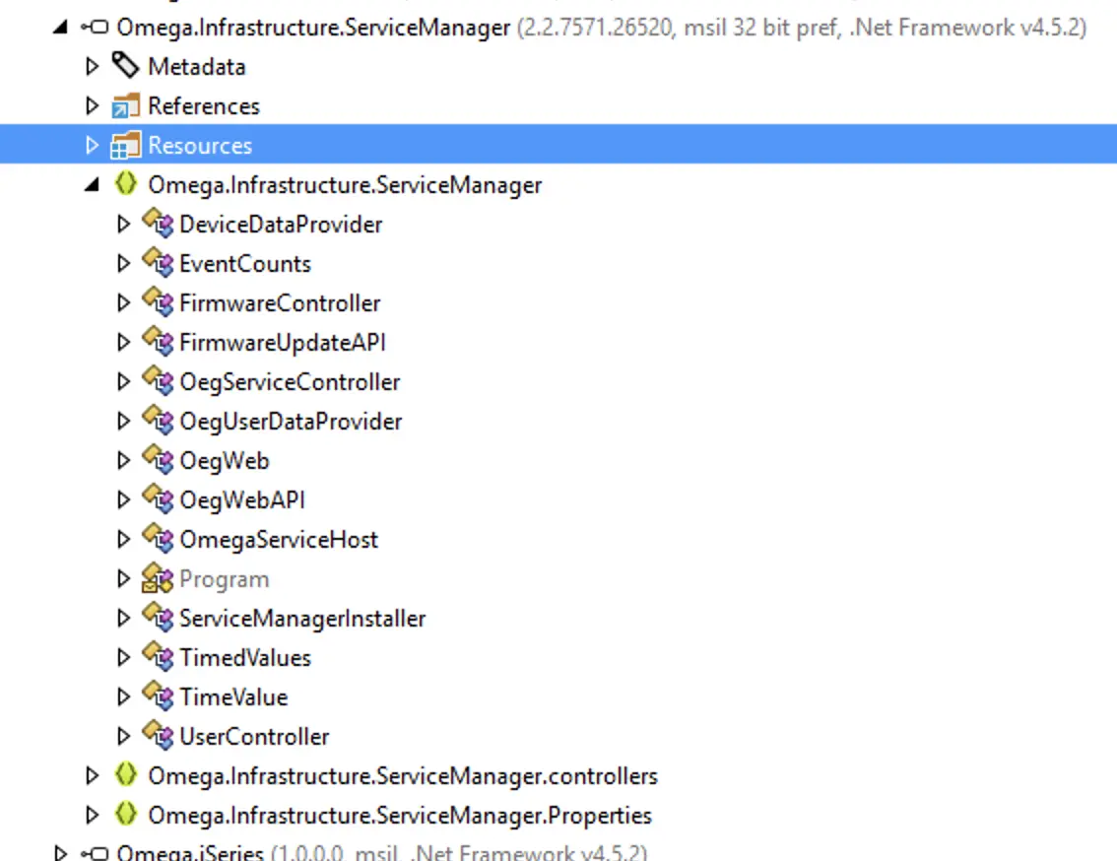Viewport: 1117px width, 861px height.
Task: Click the Metadata tag icon
Action: pyautogui.click(x=125, y=66)
